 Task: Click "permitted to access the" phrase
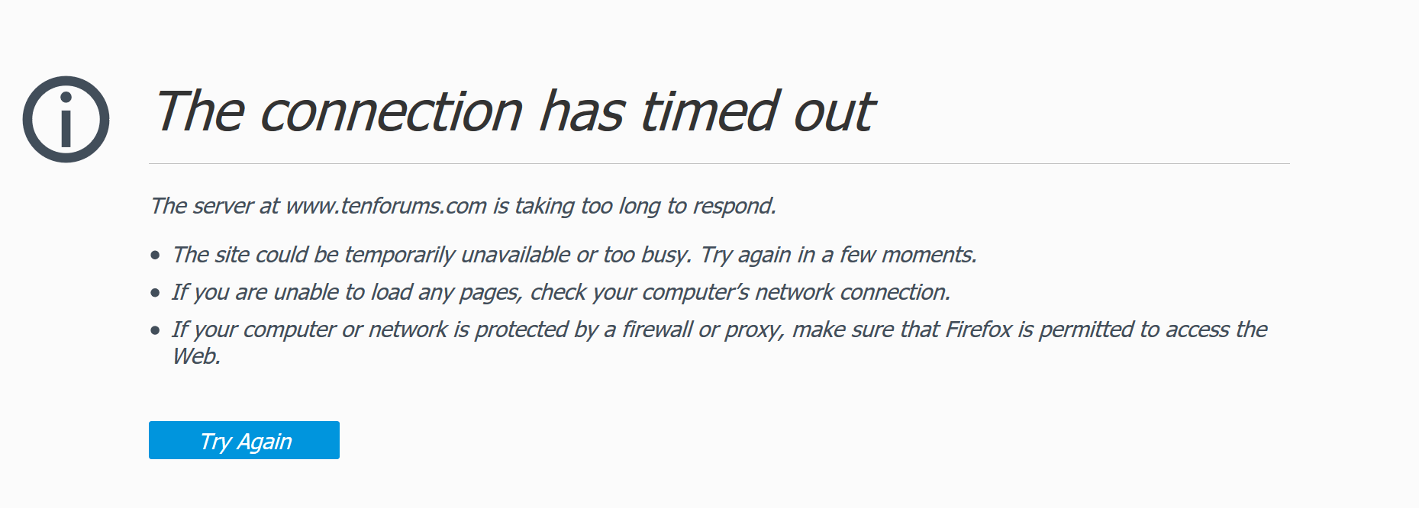coord(1153,330)
